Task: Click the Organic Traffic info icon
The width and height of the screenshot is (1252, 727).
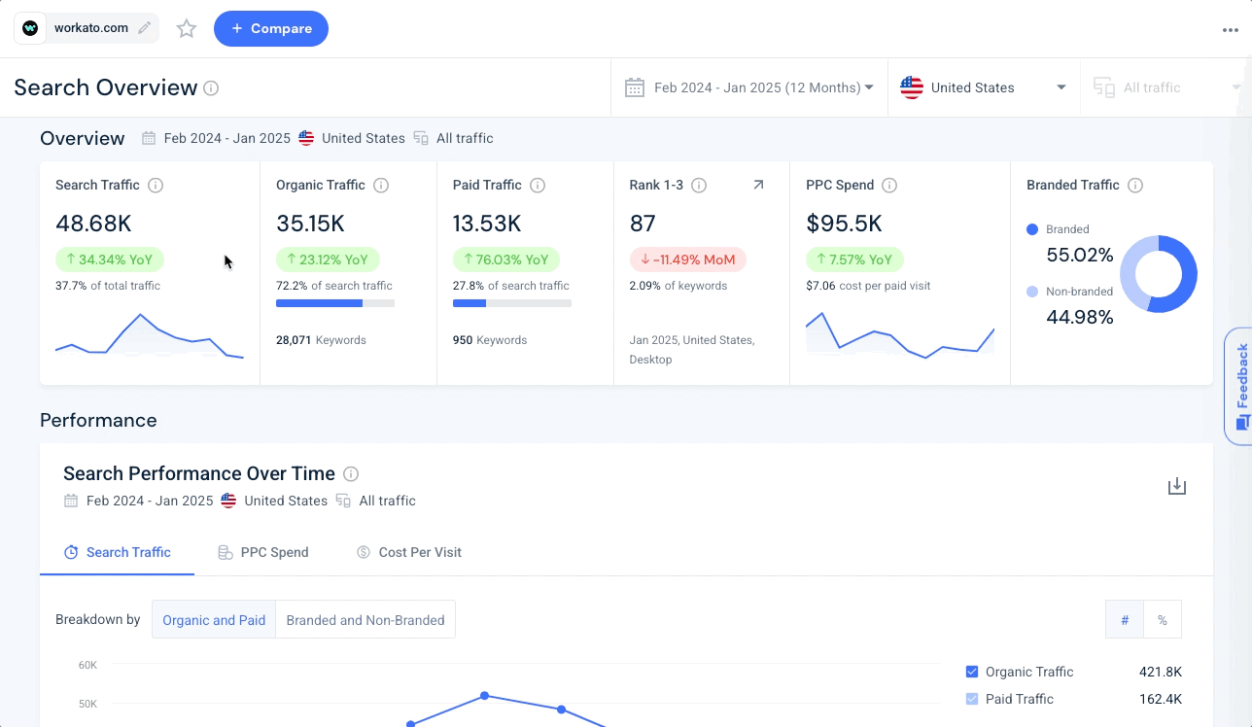Action: [x=381, y=186]
